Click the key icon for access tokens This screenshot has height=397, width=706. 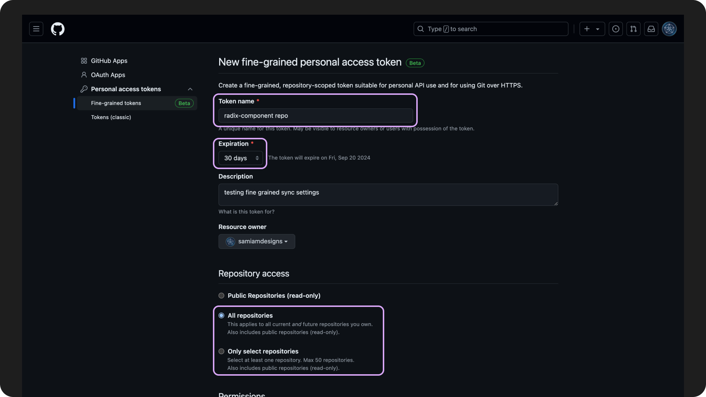84,89
